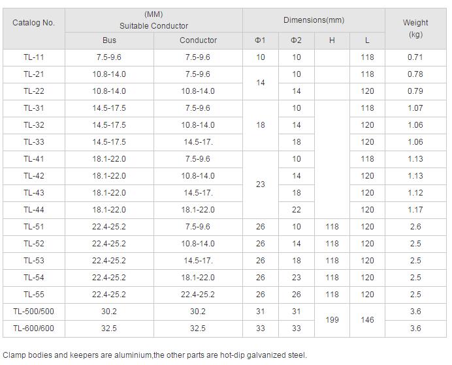
Task: Click the TL-33 catalog number cell
Action: pos(34,142)
